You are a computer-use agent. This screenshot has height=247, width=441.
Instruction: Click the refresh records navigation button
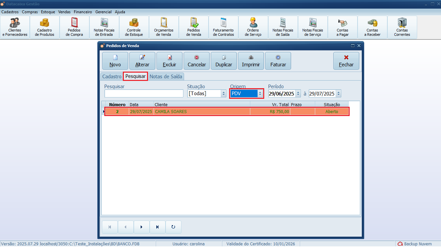point(173,227)
